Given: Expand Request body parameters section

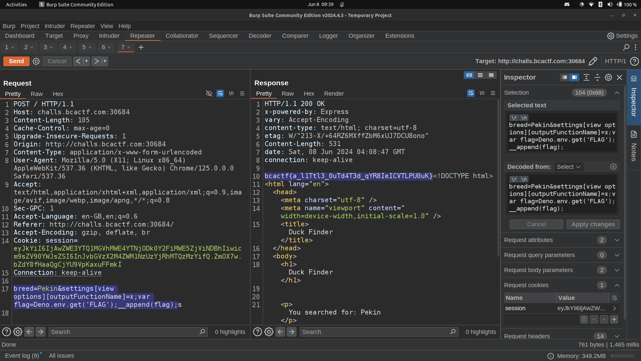Looking at the screenshot, I should (x=617, y=270).
